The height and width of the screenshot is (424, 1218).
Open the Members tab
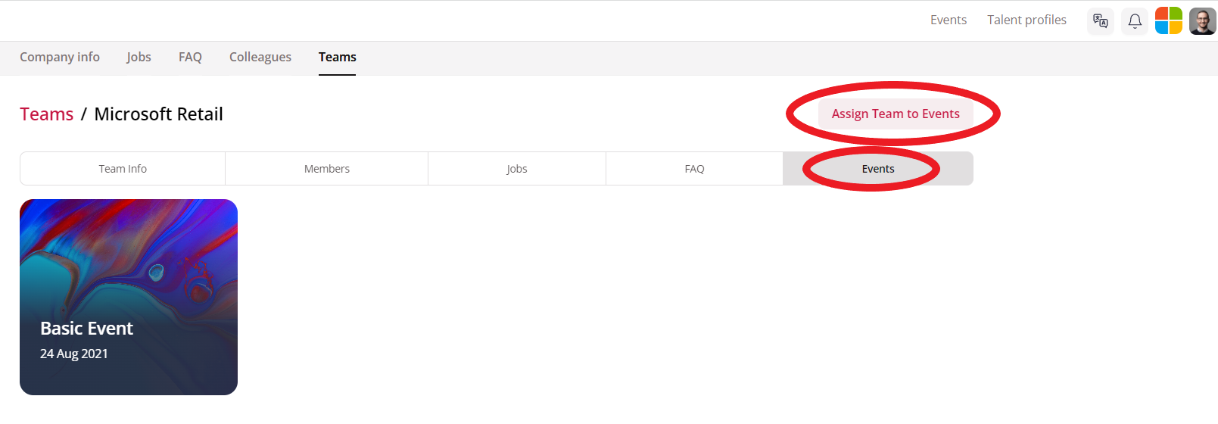click(x=327, y=169)
